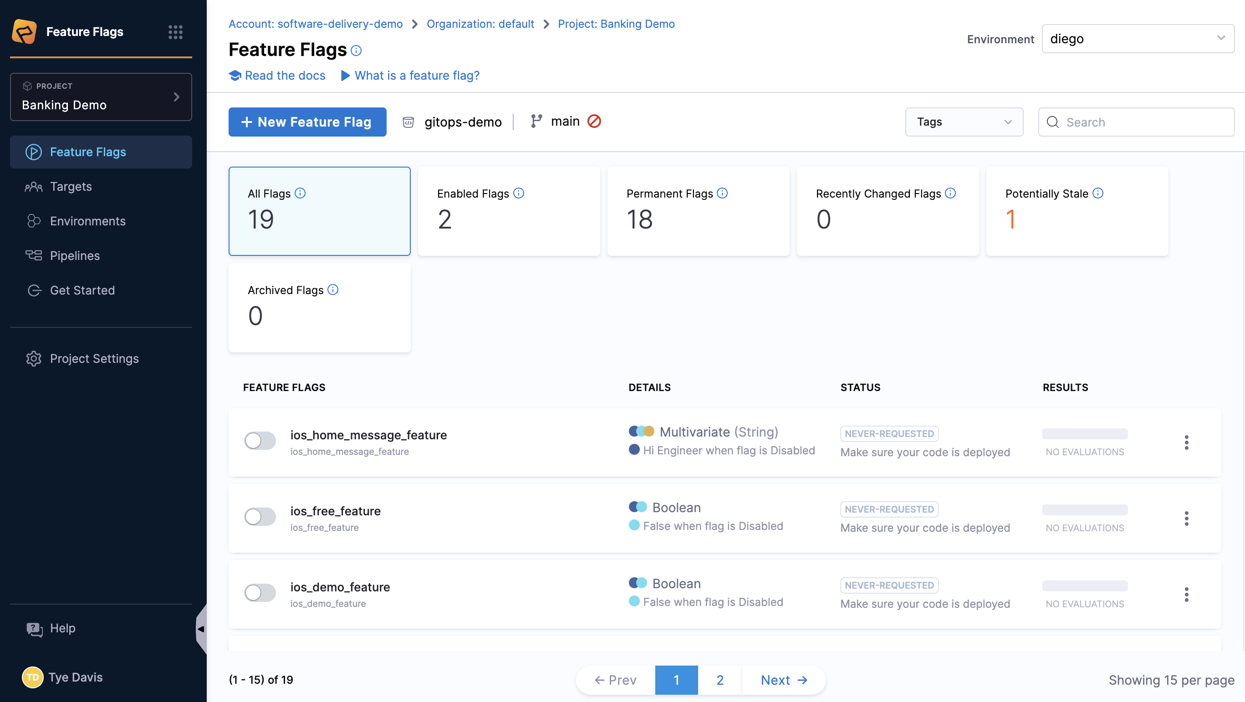The width and height of the screenshot is (1245, 702).
Task: Open Get Started in the sidebar
Action: [101, 290]
